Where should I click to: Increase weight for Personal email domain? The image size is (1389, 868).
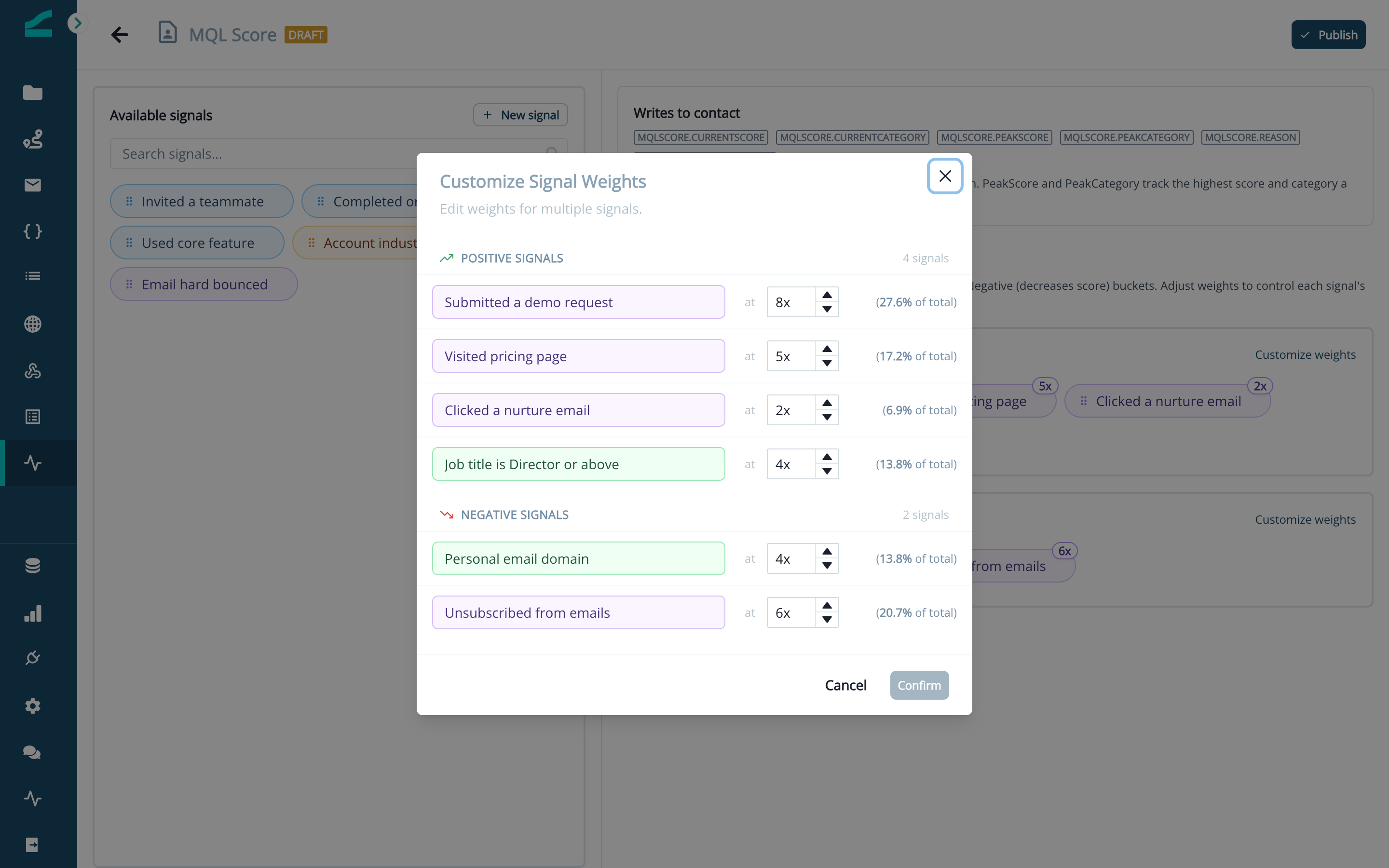[x=827, y=552]
